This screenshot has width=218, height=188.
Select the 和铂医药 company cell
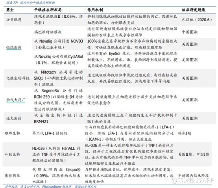click(x=12, y=154)
